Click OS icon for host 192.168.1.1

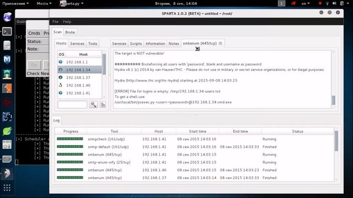(x=61, y=62)
